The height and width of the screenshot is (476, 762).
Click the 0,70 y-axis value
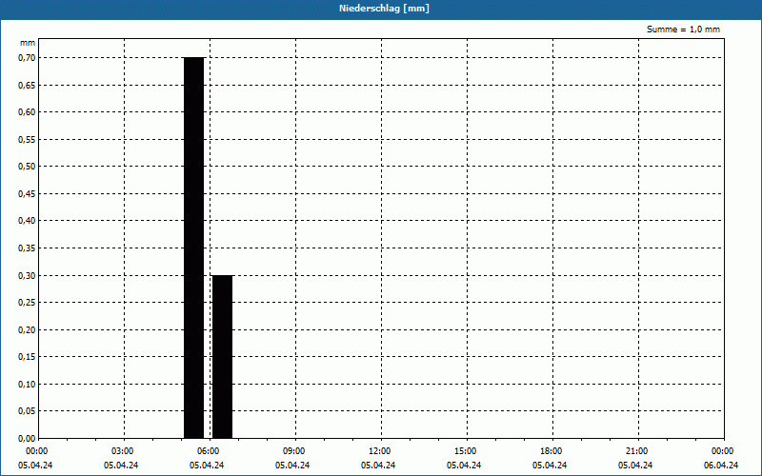tap(27, 58)
